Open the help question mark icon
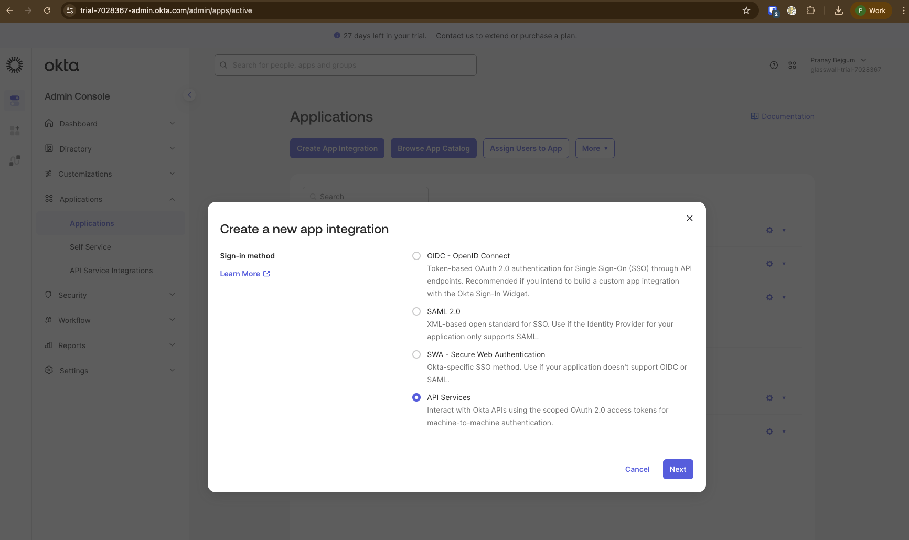This screenshot has width=909, height=540. click(774, 65)
